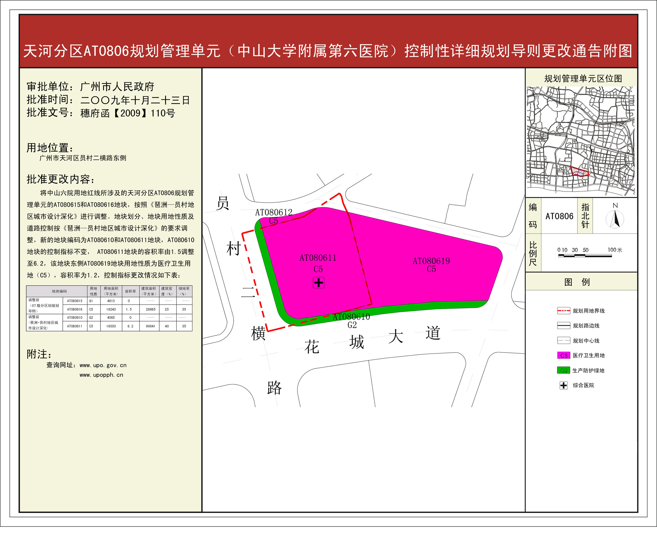Click the 图例 legend heading

coord(577,282)
